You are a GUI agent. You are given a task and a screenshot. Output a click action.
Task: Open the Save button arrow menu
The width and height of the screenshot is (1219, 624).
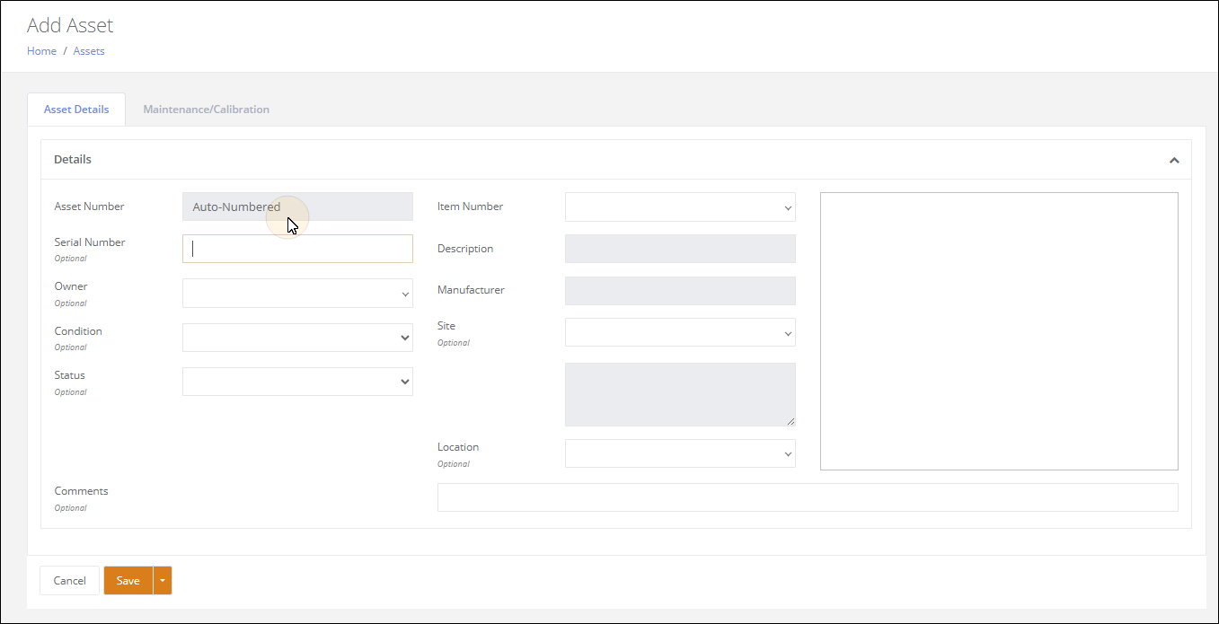click(163, 581)
